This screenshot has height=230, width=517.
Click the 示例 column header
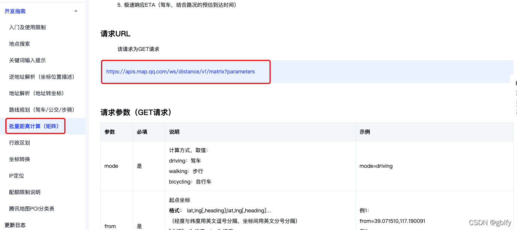pyautogui.click(x=365, y=132)
